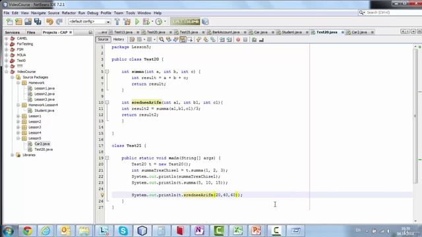Click the memory usage bar
This screenshot has height=237, width=422.
[185, 22]
